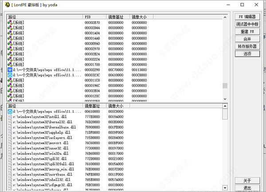Image resolution: width=266 pixels, height=192 pixels.
Task: Click the system icon of process PID 0000120C
Action: point(10,96)
